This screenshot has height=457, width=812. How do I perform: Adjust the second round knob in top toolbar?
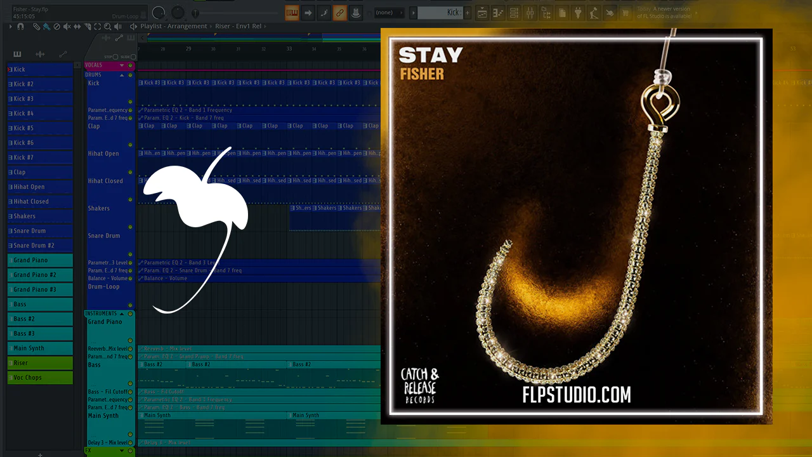[x=178, y=12]
